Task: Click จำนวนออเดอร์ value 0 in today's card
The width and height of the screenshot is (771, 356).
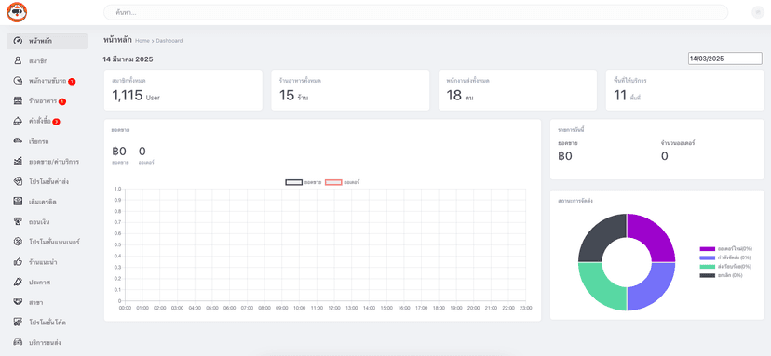Action: click(664, 157)
